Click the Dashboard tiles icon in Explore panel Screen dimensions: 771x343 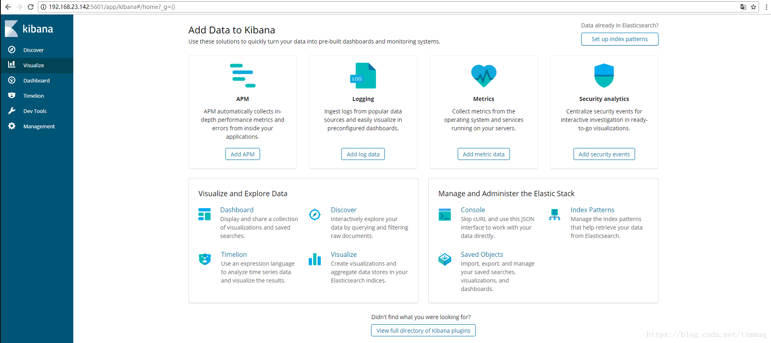(204, 214)
